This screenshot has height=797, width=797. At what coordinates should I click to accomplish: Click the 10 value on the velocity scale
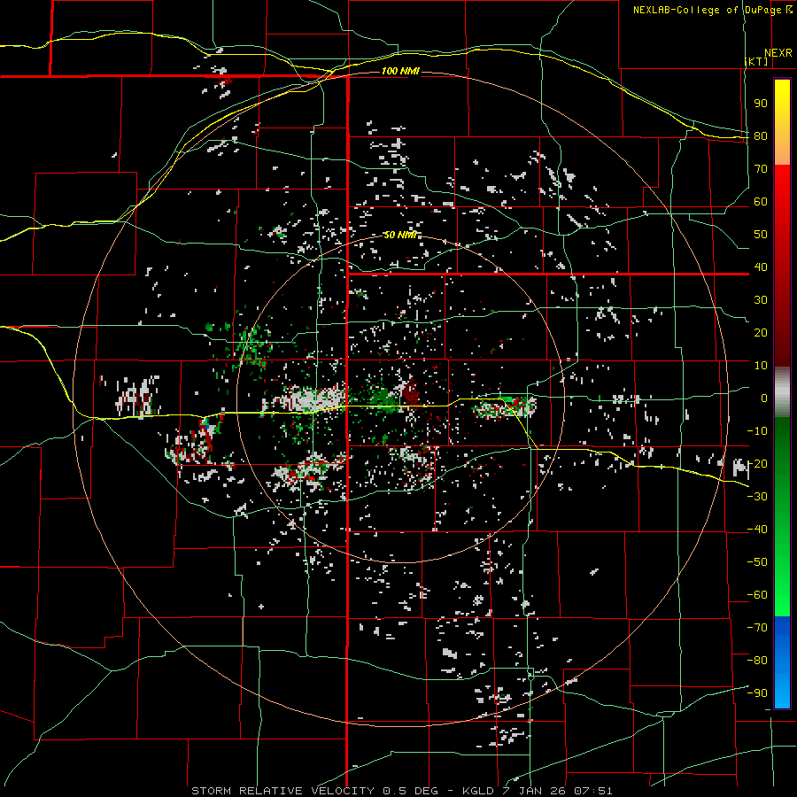pyautogui.click(x=761, y=366)
